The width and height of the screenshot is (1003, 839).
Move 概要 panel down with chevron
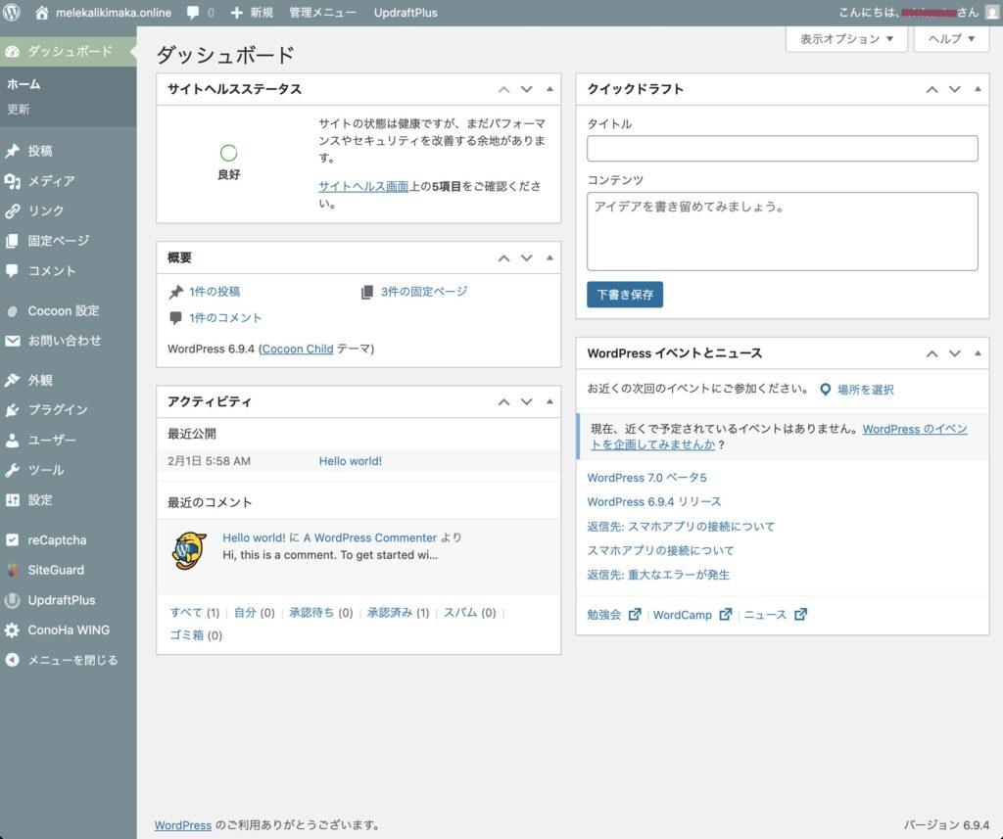click(x=527, y=258)
